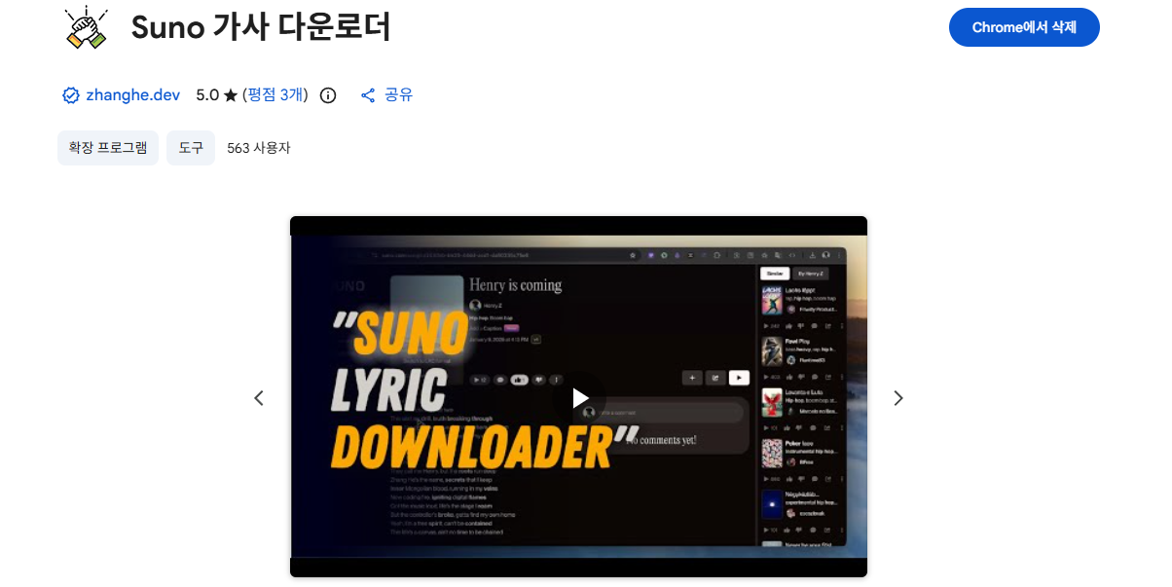Viewport: 1172px width, 587px height.
Task: Click the rating info circle icon
Action: click(328, 95)
